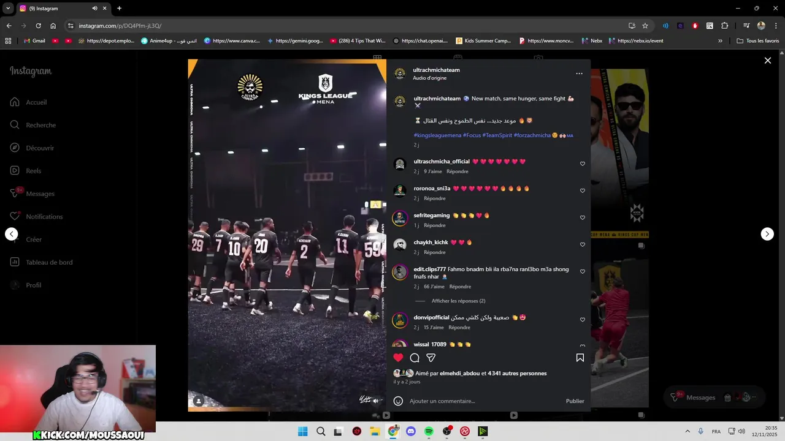
Task: Like sefritegaming's comment
Action: point(583,217)
